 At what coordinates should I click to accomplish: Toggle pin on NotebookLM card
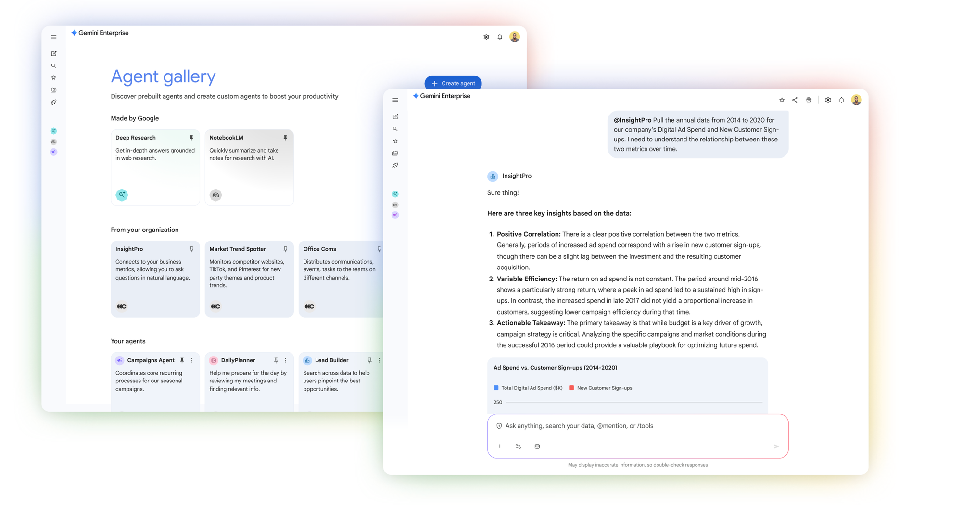coord(285,138)
